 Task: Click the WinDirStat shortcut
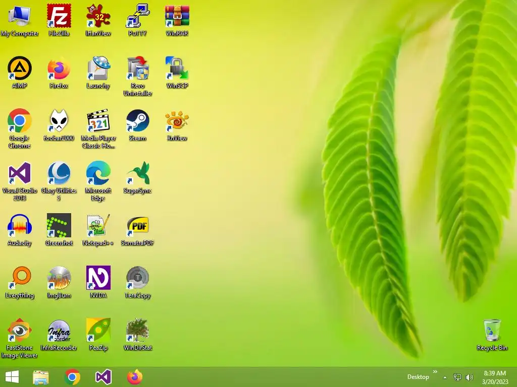point(137,335)
